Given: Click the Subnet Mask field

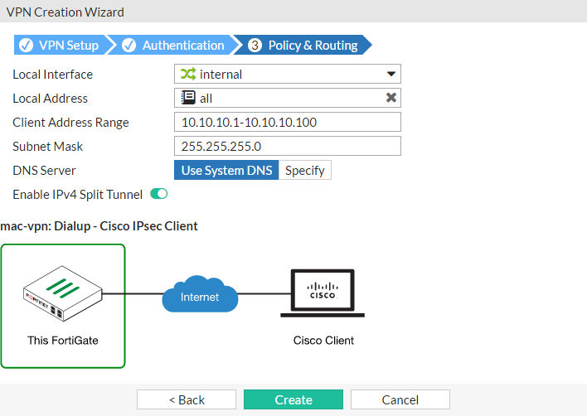Looking at the screenshot, I should pyautogui.click(x=288, y=146).
